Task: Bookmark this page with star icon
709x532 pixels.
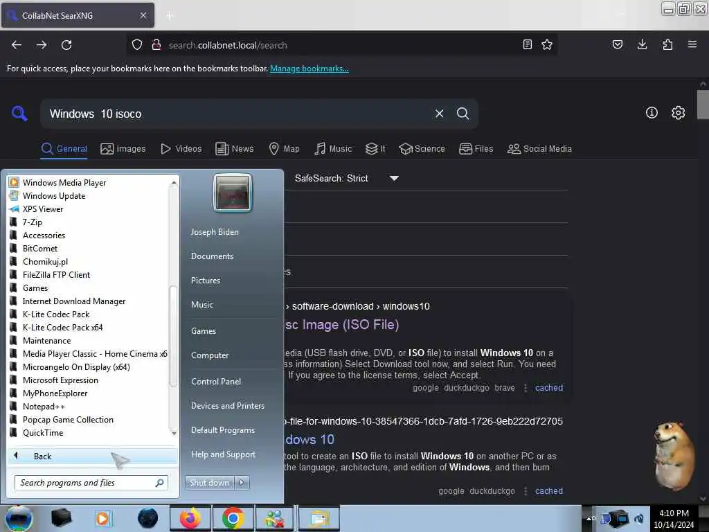Action: (x=547, y=44)
